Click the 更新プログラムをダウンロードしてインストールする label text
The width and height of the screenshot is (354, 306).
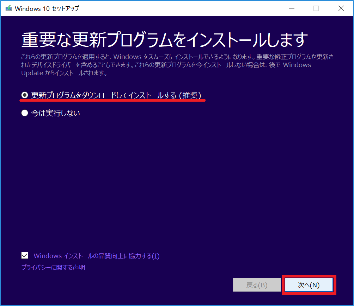pos(102,95)
